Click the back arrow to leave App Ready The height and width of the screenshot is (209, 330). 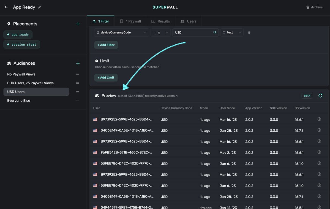[6, 7]
